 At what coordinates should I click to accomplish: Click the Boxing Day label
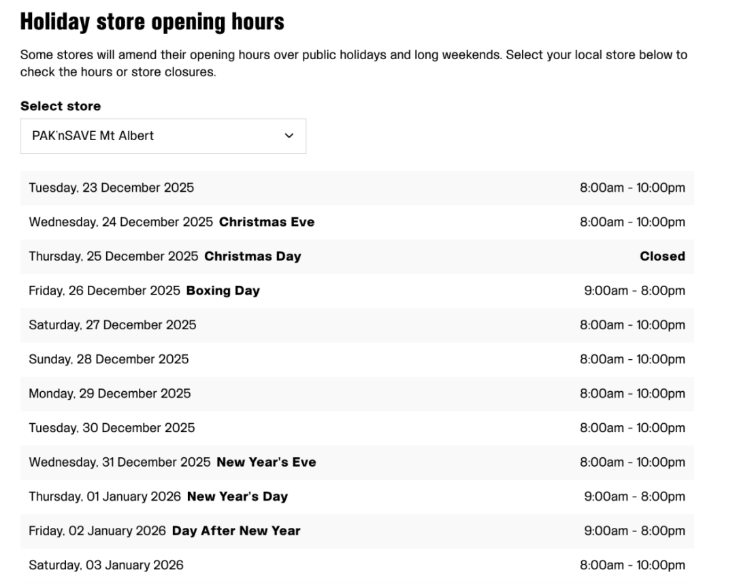(223, 290)
